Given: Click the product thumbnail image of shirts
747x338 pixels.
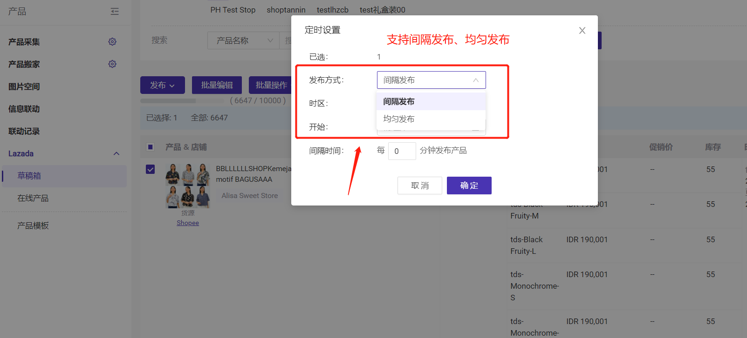Looking at the screenshot, I should click(x=188, y=186).
